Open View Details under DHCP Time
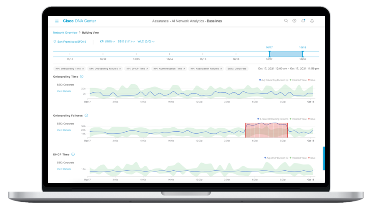 click(x=64, y=169)
